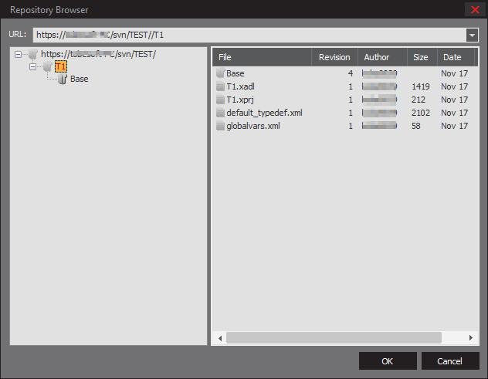
Task: Click the Base folder icon in file list
Action: tap(221, 73)
